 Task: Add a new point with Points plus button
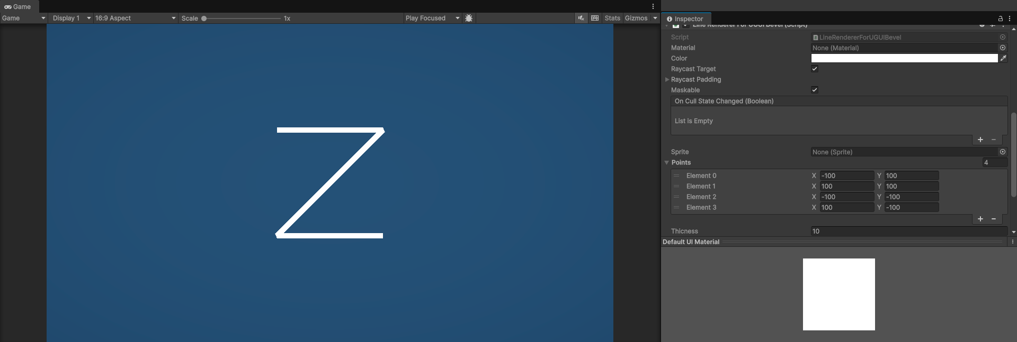(x=980, y=219)
